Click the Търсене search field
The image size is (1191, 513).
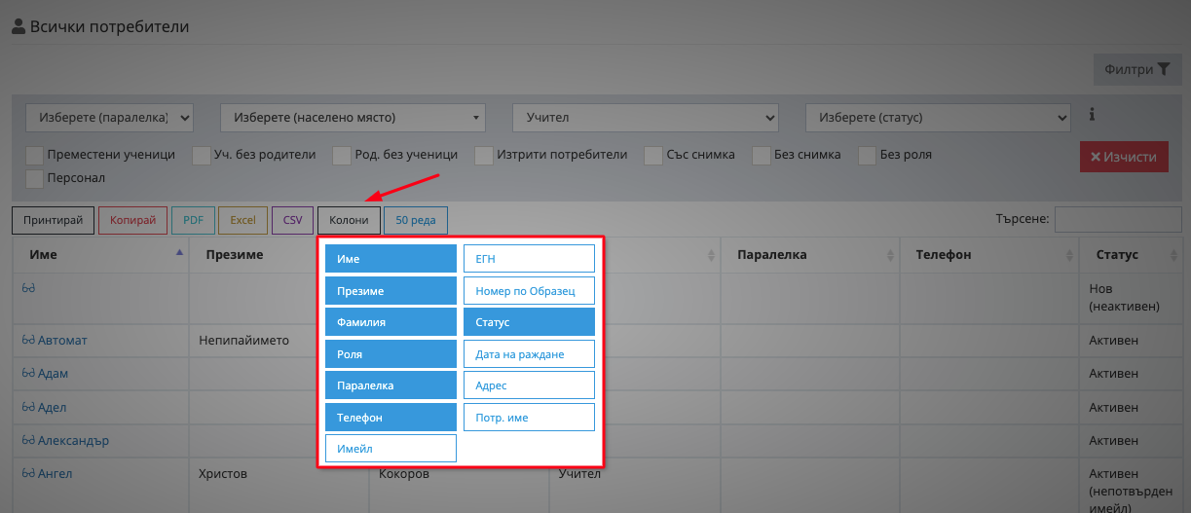coord(1118,219)
